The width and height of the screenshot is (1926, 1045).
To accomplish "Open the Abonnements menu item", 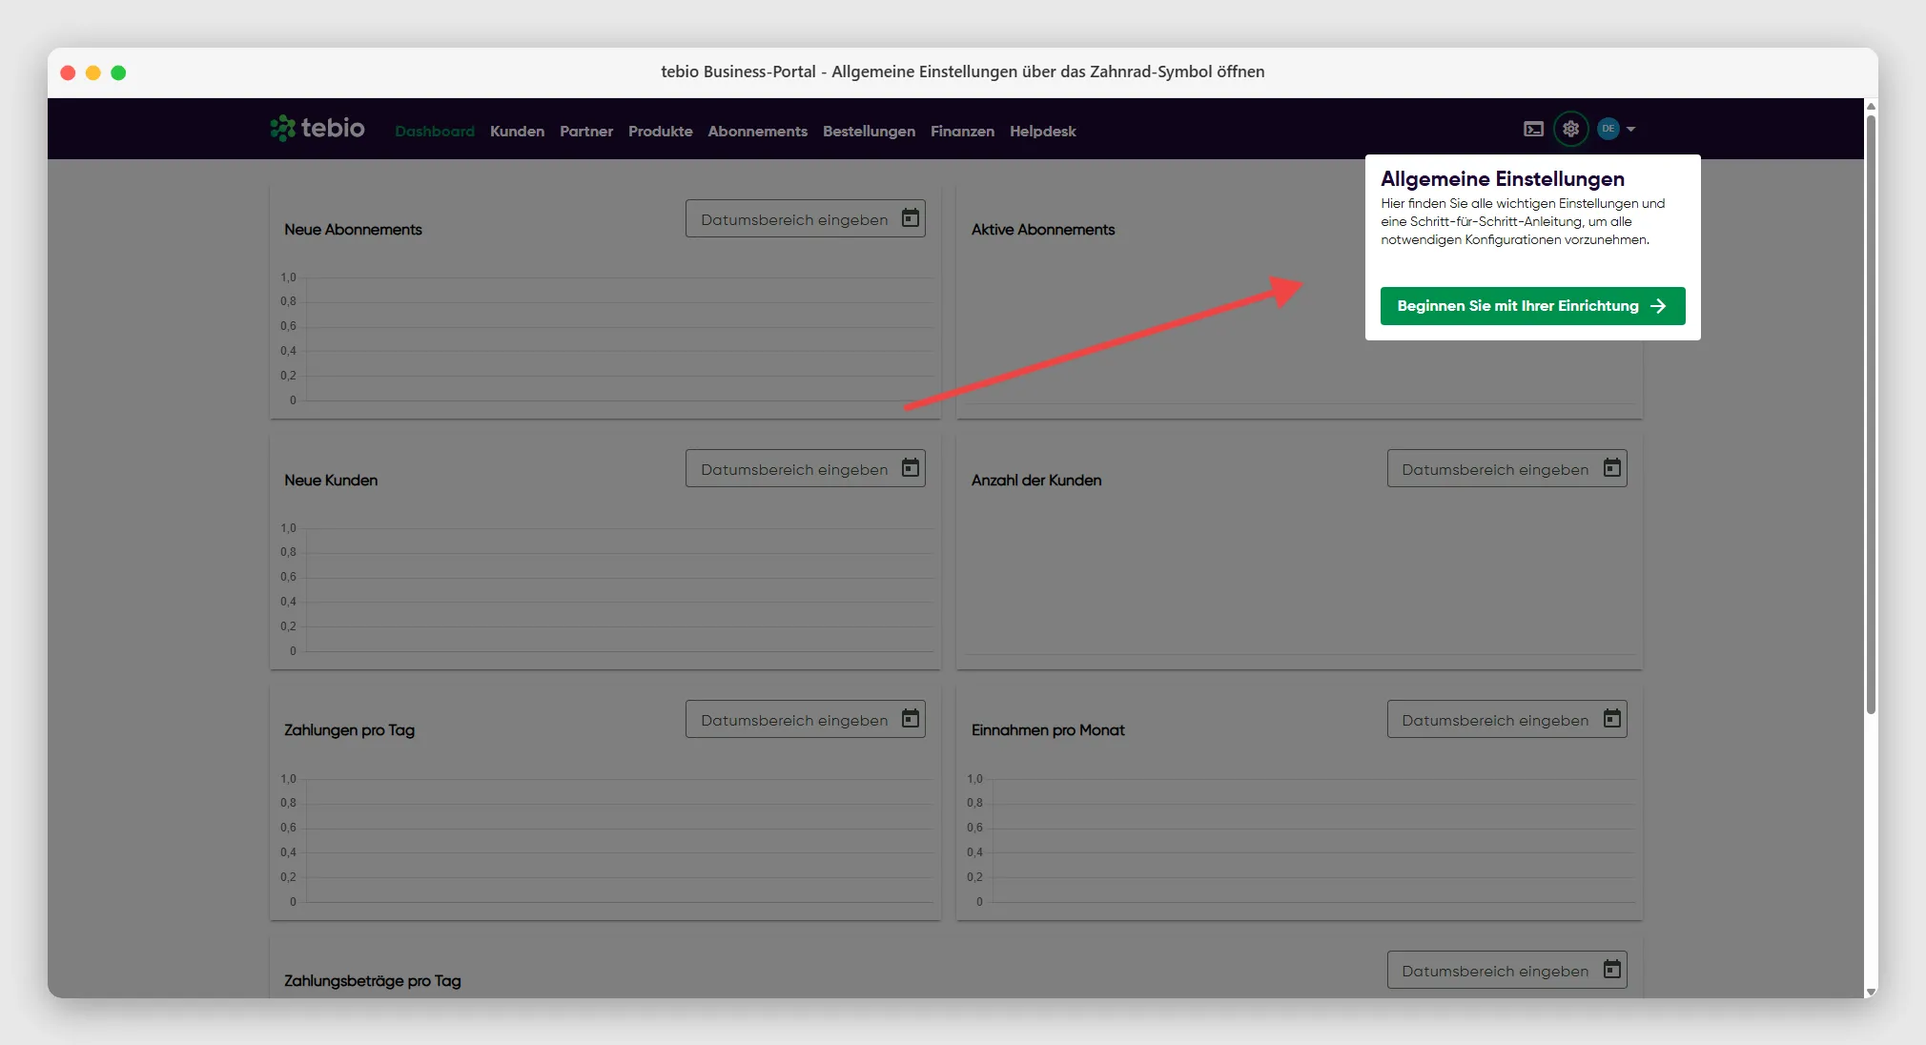I will pos(757,132).
